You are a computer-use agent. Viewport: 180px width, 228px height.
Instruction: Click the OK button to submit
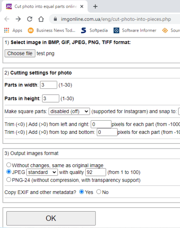coord(51,218)
